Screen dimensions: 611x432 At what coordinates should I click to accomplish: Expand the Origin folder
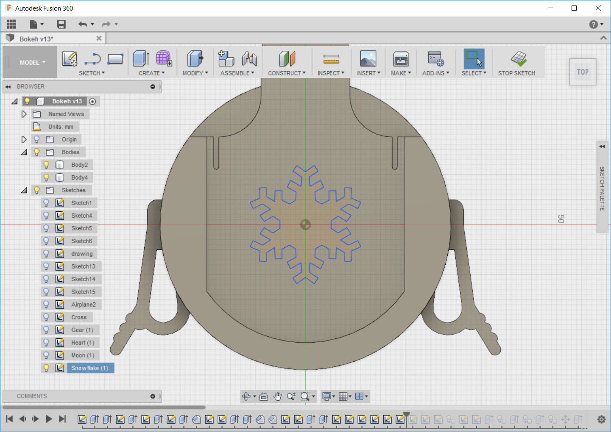[24, 139]
